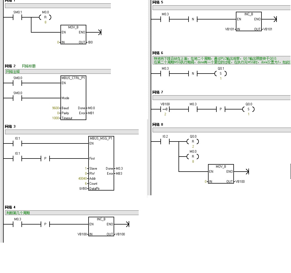Select the P edge contact in network 7
The image size is (291, 273).
[x=221, y=109]
